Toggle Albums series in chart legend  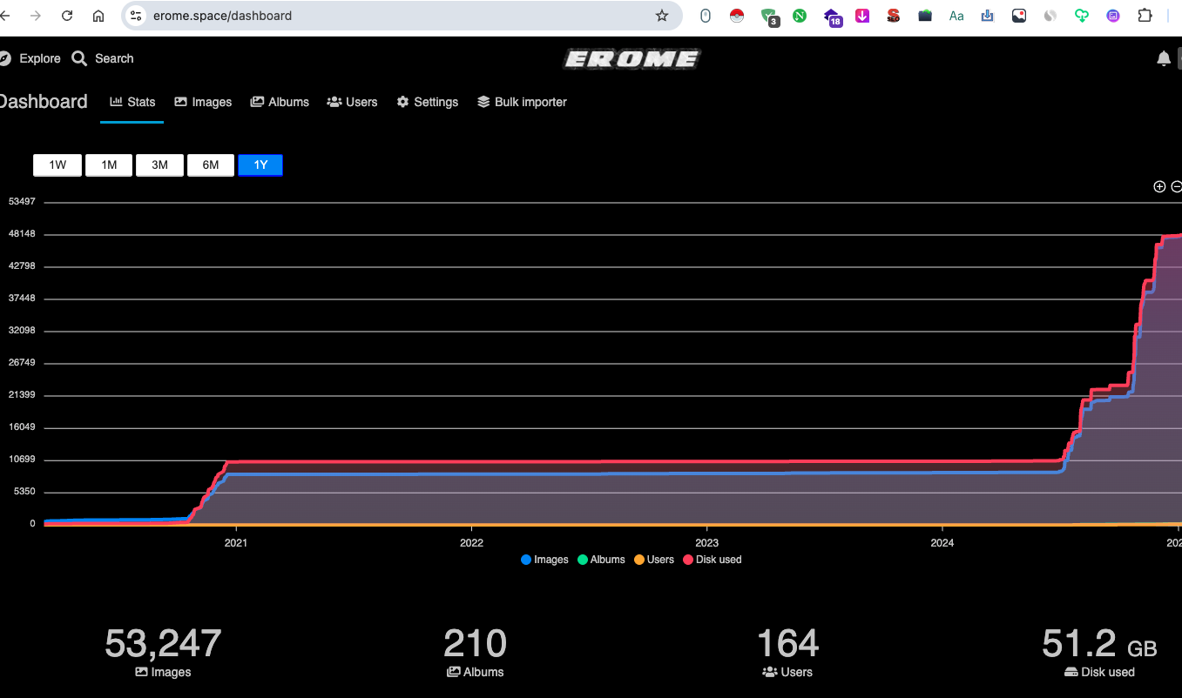(601, 560)
